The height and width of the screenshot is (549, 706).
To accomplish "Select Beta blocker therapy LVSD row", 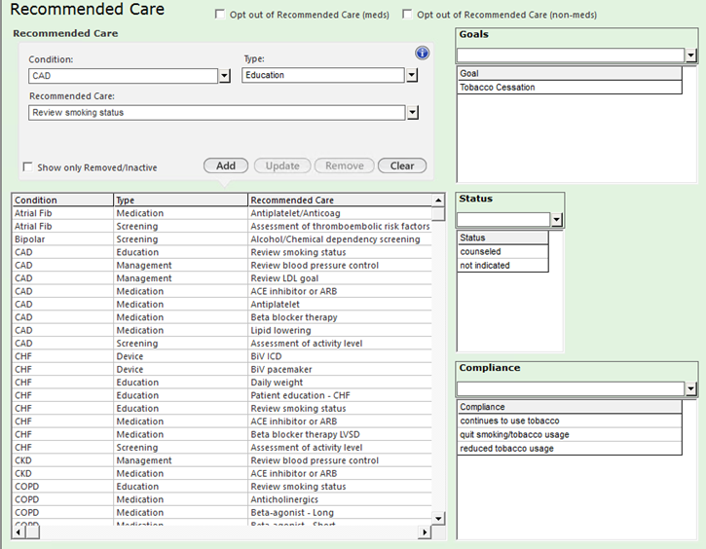I will click(222, 435).
